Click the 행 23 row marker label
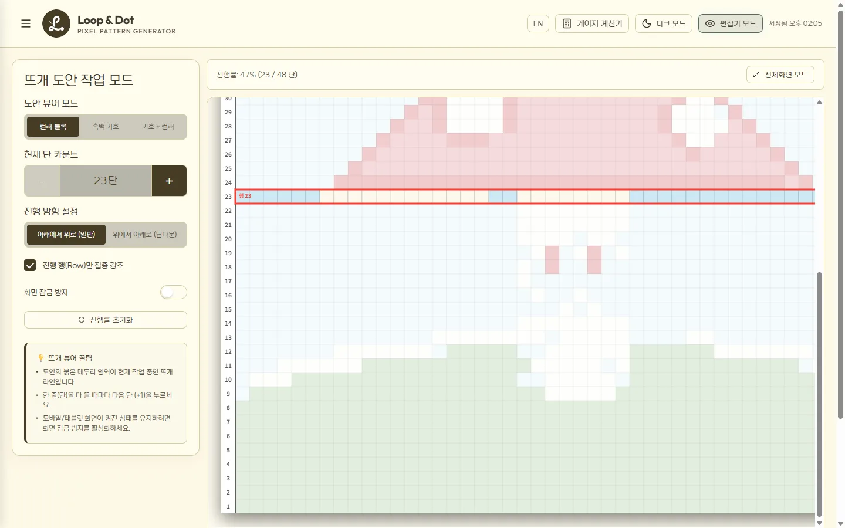Viewport: 845px width, 528px height. point(245,196)
